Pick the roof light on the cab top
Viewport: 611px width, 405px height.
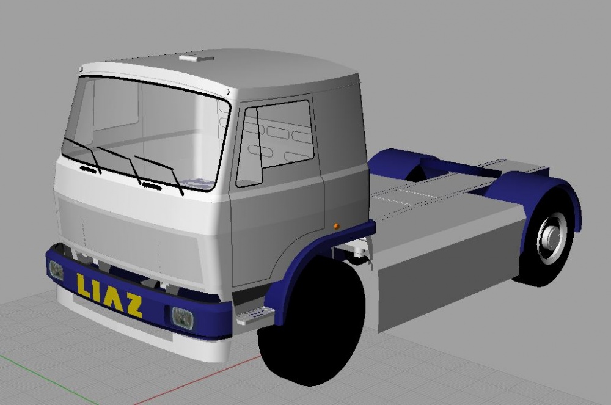click(196, 59)
